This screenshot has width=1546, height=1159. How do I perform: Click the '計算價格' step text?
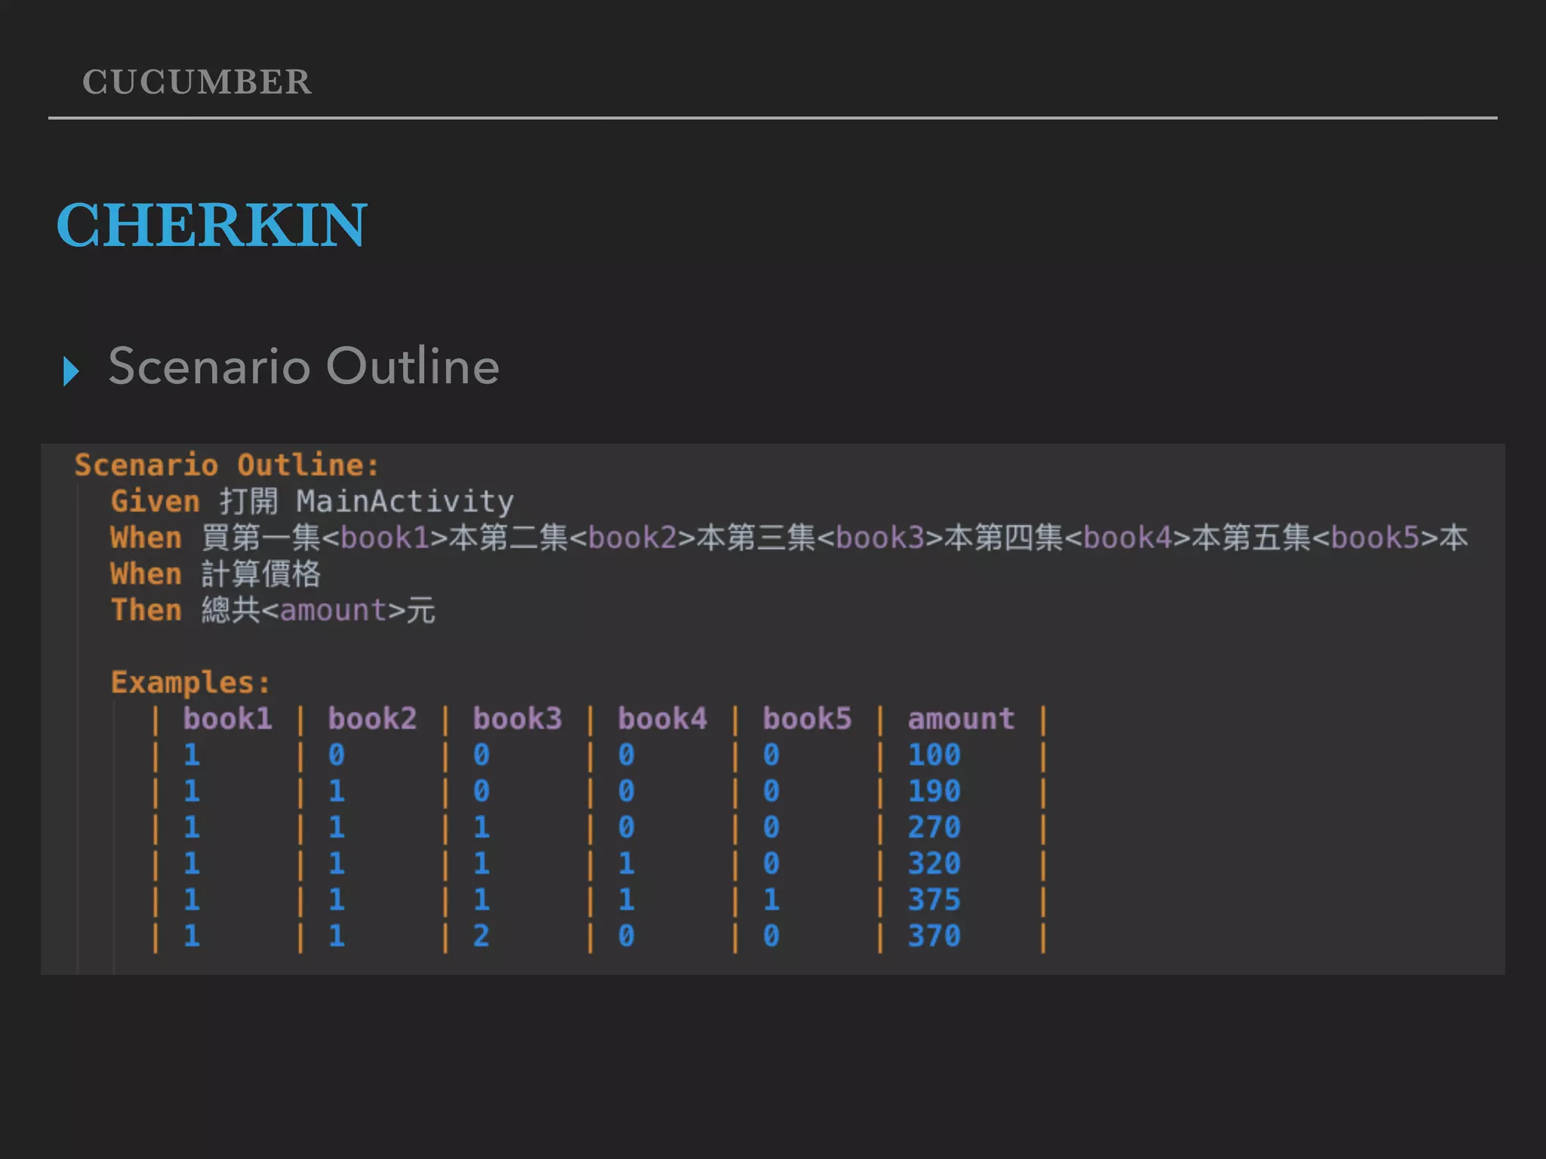point(261,574)
